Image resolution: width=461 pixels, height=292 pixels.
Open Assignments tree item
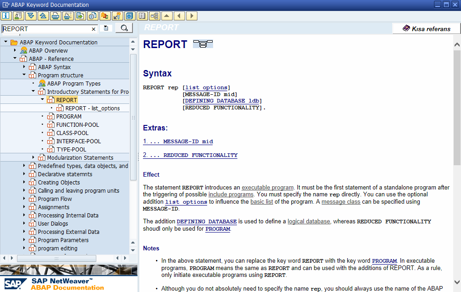[54, 207]
